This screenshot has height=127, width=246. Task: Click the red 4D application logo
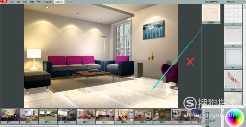point(4,1)
